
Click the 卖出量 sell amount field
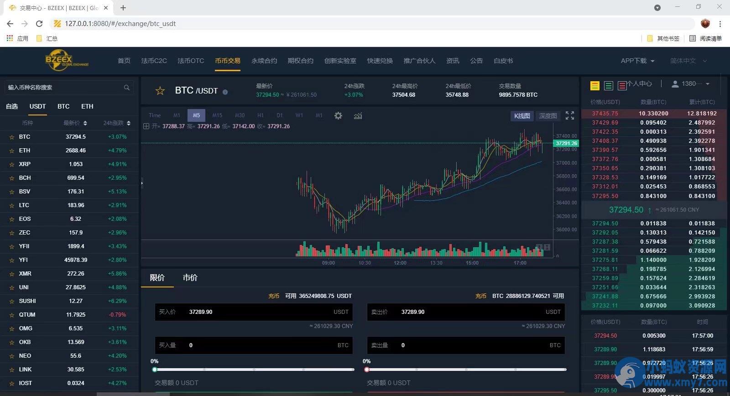tap(466, 345)
